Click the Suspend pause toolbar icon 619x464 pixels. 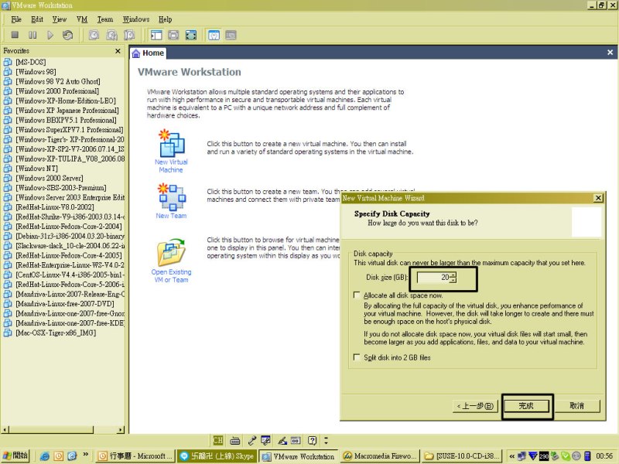(x=32, y=35)
